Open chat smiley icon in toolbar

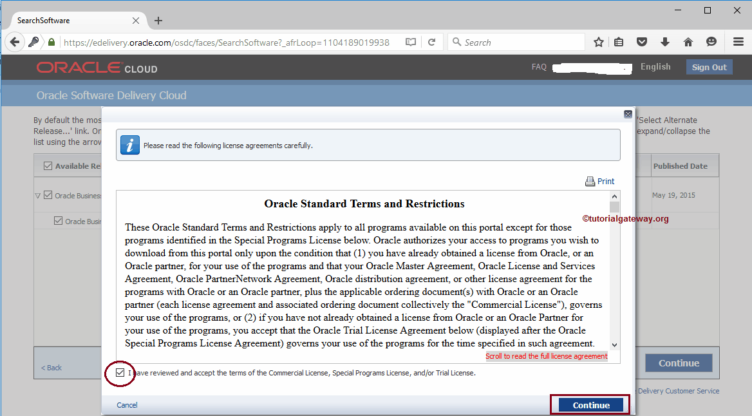tap(711, 43)
